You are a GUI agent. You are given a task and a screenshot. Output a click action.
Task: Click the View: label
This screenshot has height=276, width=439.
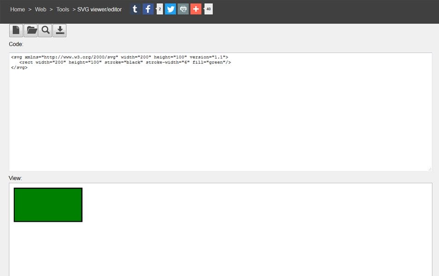point(15,178)
